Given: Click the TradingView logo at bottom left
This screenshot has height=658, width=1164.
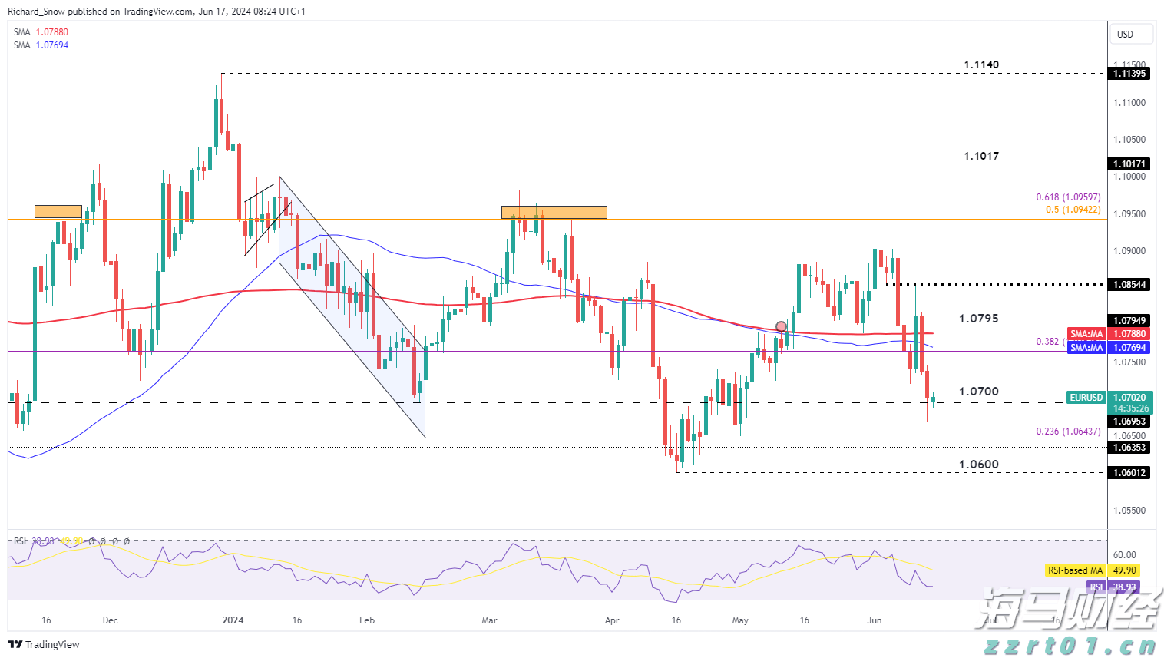Looking at the screenshot, I should pos(44,644).
